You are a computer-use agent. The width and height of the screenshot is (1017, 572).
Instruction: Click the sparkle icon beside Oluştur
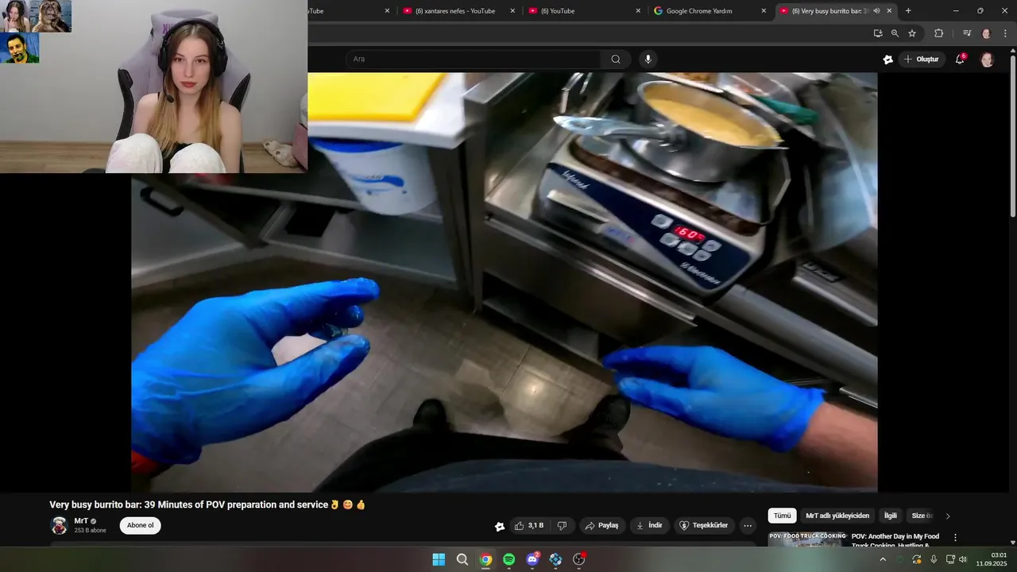(x=887, y=59)
